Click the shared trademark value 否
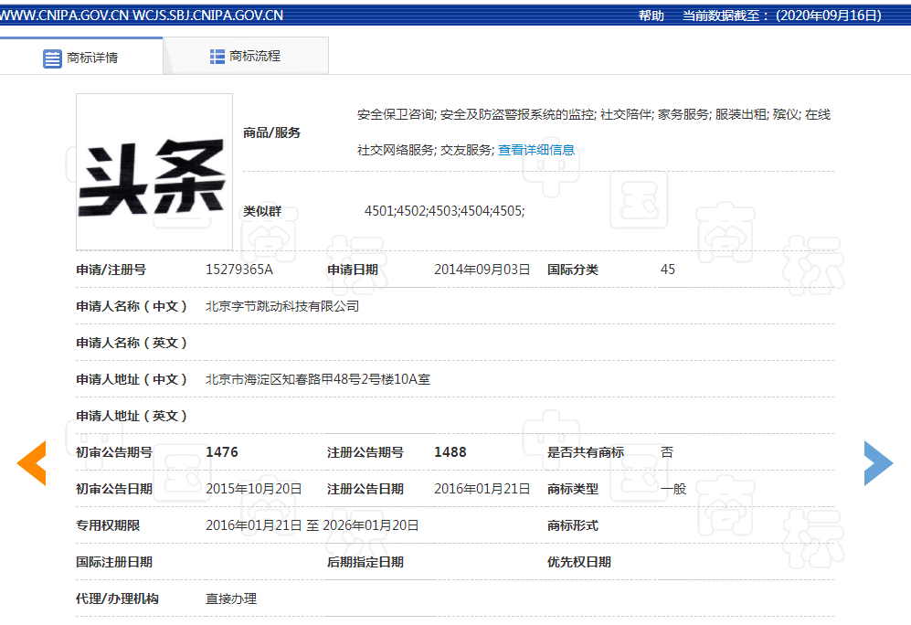This screenshot has width=911, height=625. (x=667, y=452)
